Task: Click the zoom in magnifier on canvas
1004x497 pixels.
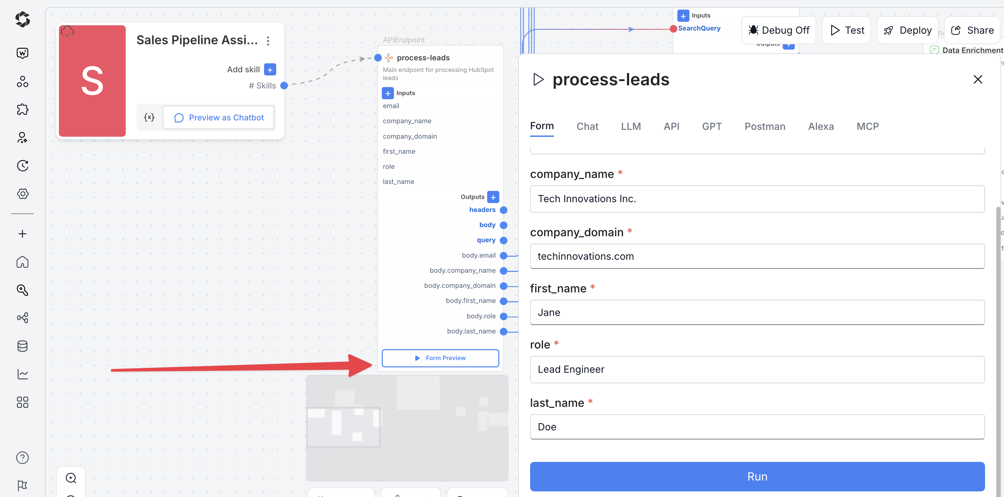Action: coord(71,478)
